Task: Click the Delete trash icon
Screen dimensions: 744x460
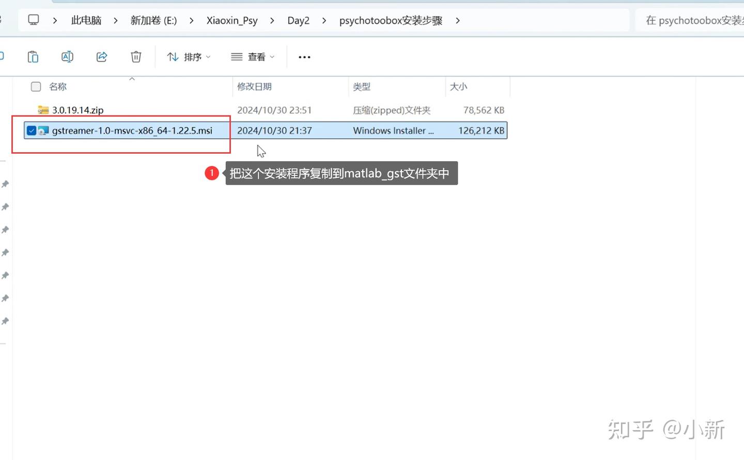Action: (x=135, y=57)
